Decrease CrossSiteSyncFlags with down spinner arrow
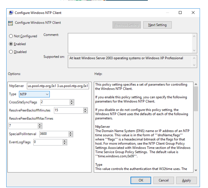Image resolution: width=208 pixels, height=188 pixels. tap(72, 104)
